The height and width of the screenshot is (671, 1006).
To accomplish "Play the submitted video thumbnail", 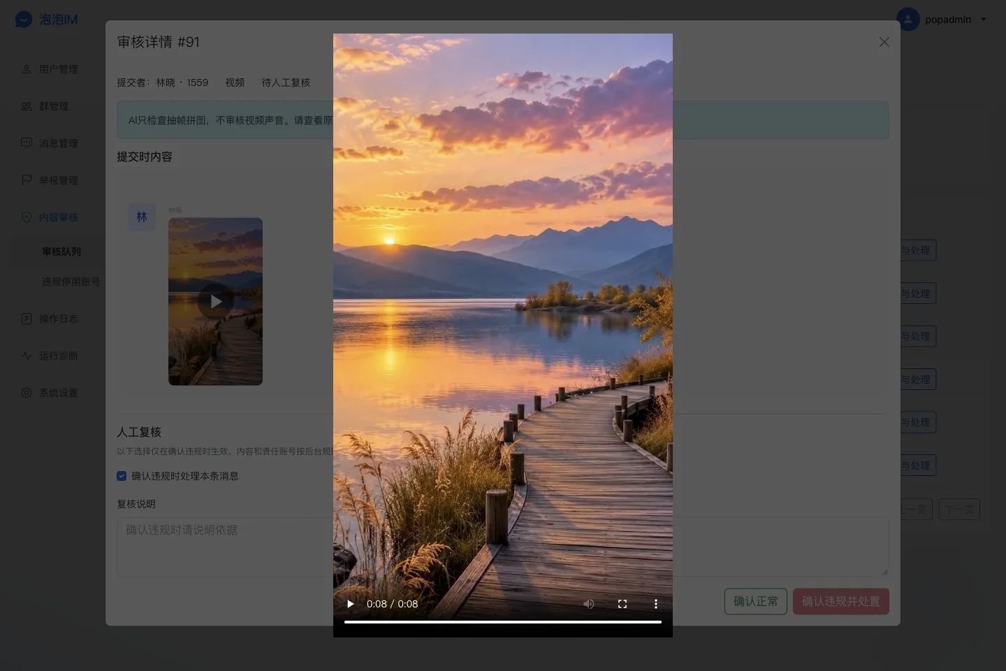I will tap(215, 301).
